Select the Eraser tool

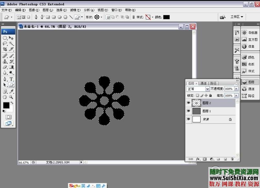[x=5, y=67]
